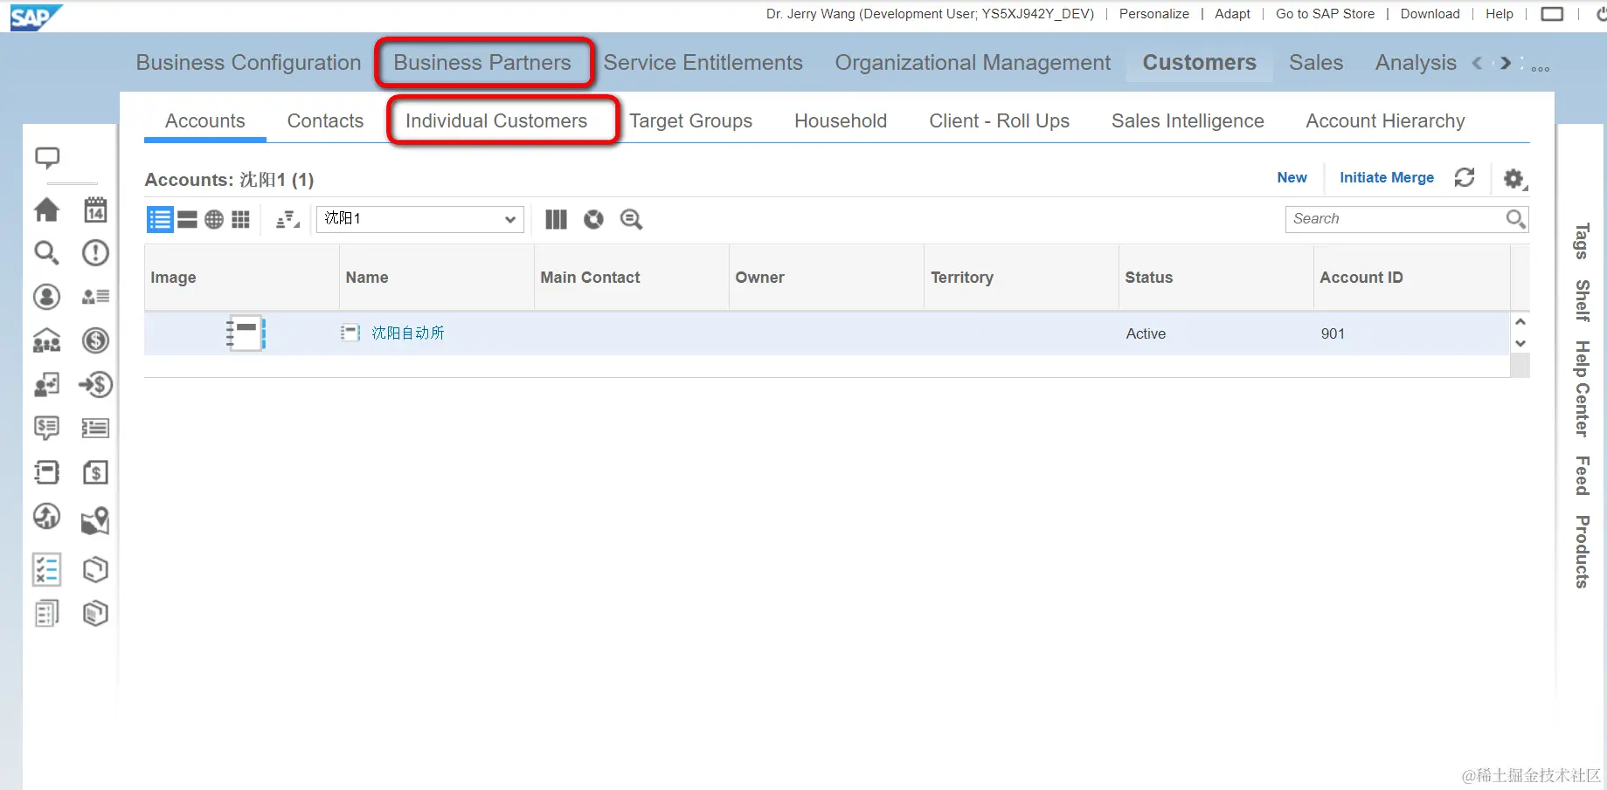Open Service Entitlements work center

[x=703, y=63]
